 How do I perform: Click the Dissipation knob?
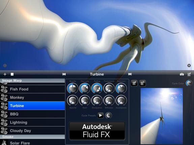click(x=97, y=100)
